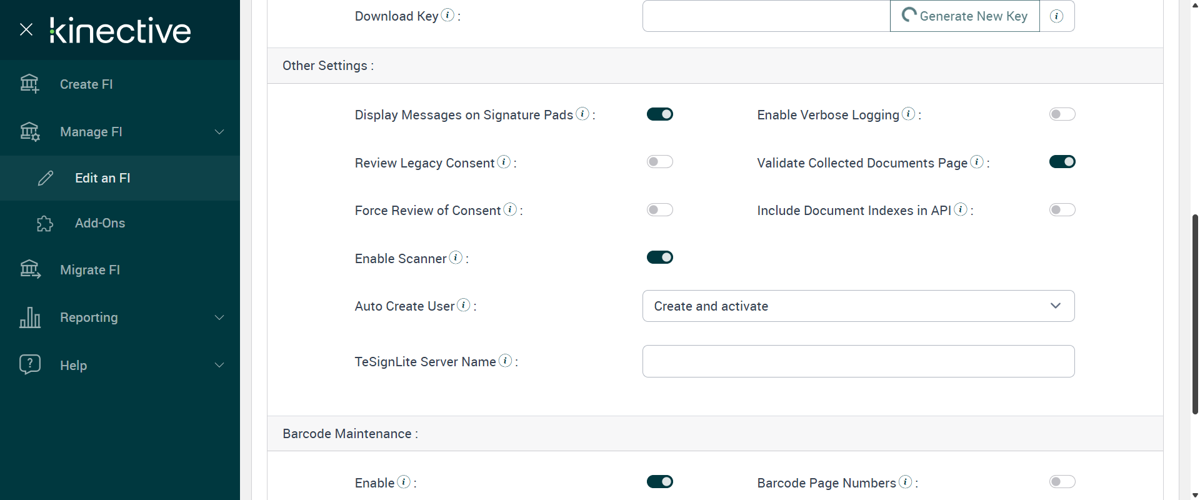
Task: Click the Barcode Maintenance section header
Action: [x=715, y=434]
